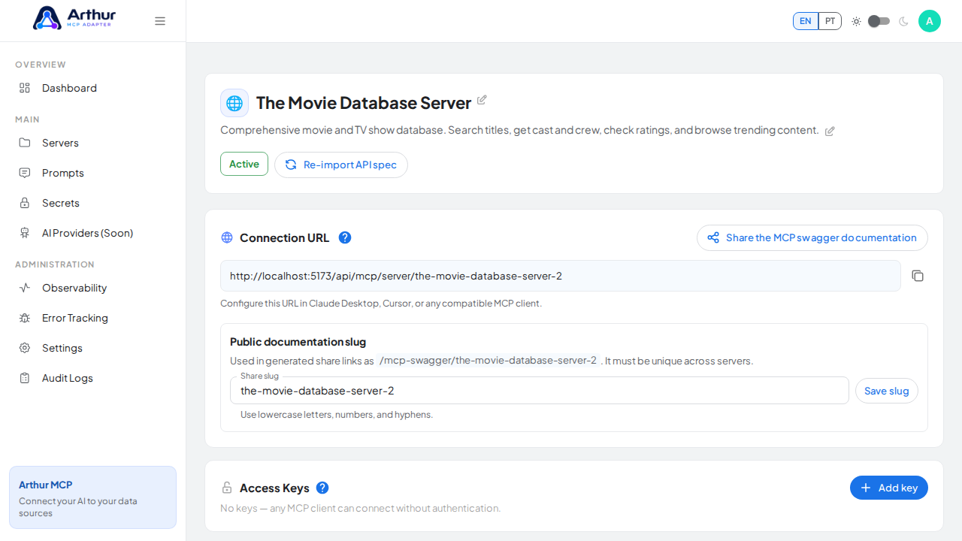Image resolution: width=962 pixels, height=541 pixels.
Task: Click the Servers folder icon
Action: (x=25, y=143)
